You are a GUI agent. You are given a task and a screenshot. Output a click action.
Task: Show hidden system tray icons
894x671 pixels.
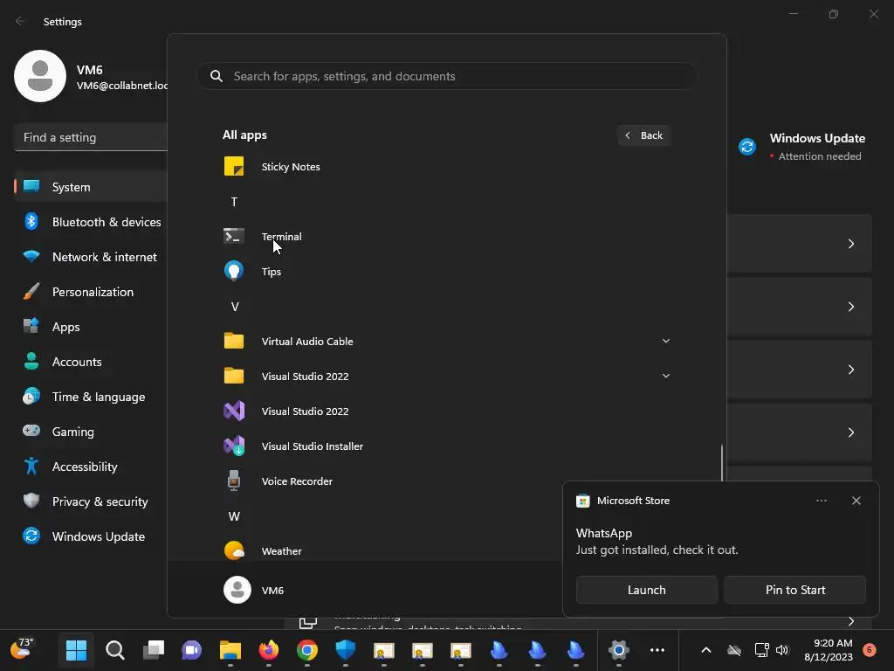[x=705, y=650]
